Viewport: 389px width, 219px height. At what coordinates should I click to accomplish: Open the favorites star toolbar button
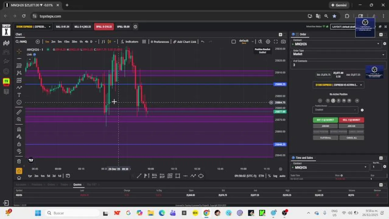(x=19, y=171)
